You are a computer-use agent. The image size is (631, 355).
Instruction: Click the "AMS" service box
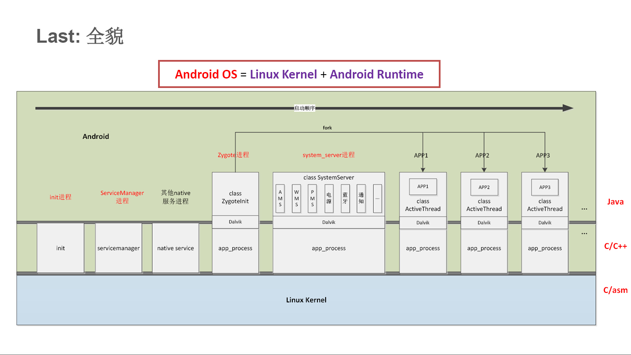click(280, 198)
